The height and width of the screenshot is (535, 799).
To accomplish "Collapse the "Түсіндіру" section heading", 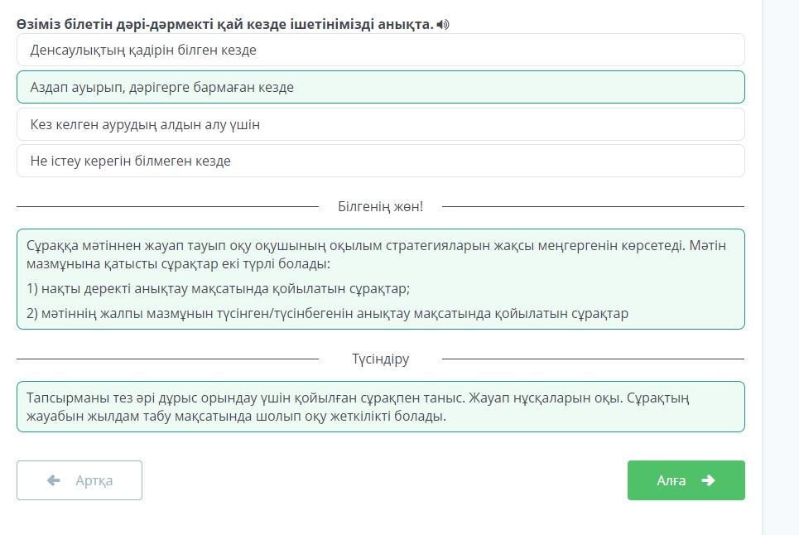I will pyautogui.click(x=380, y=359).
